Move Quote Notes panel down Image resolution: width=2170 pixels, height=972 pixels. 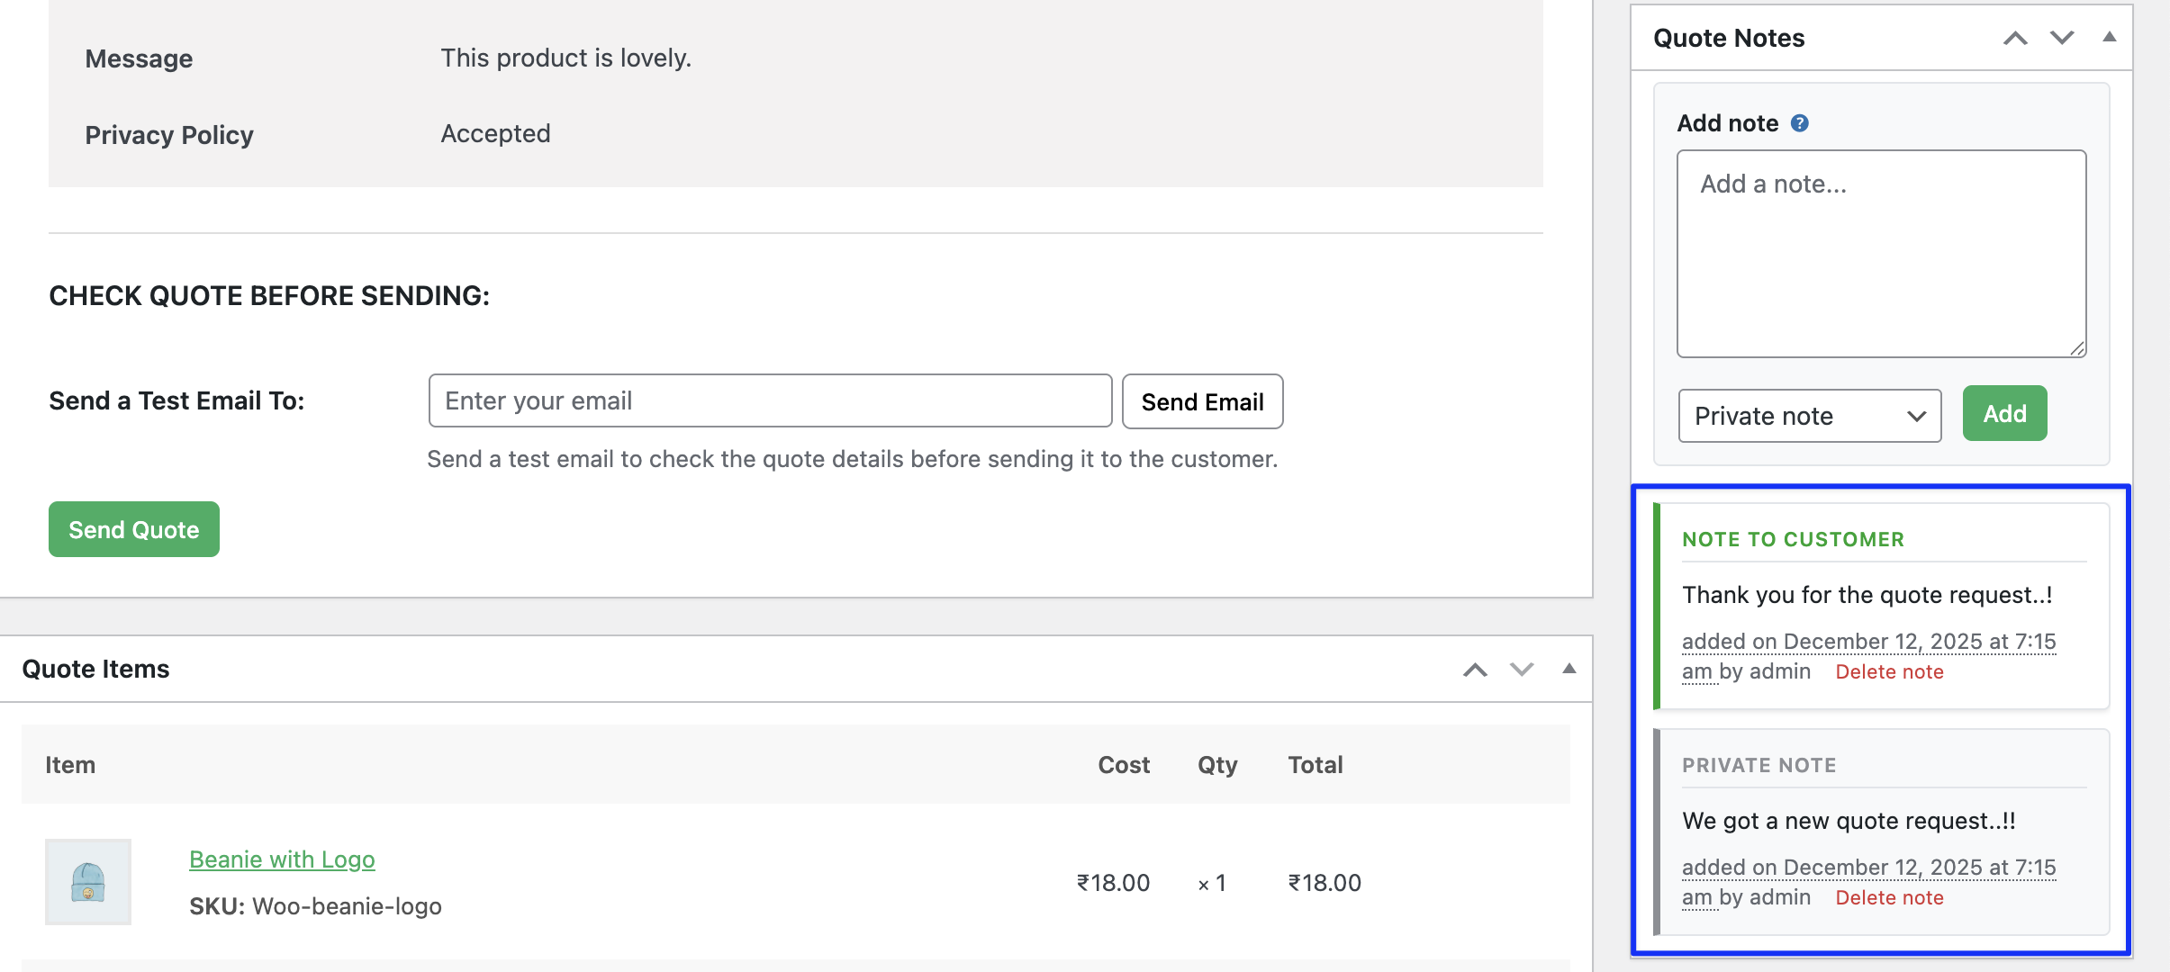click(x=2062, y=38)
